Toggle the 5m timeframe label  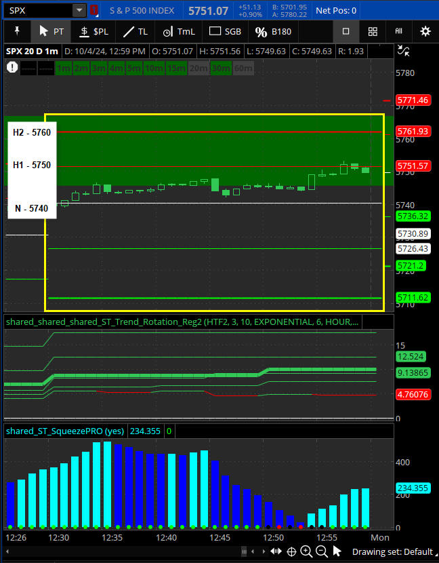pyautogui.click(x=133, y=67)
